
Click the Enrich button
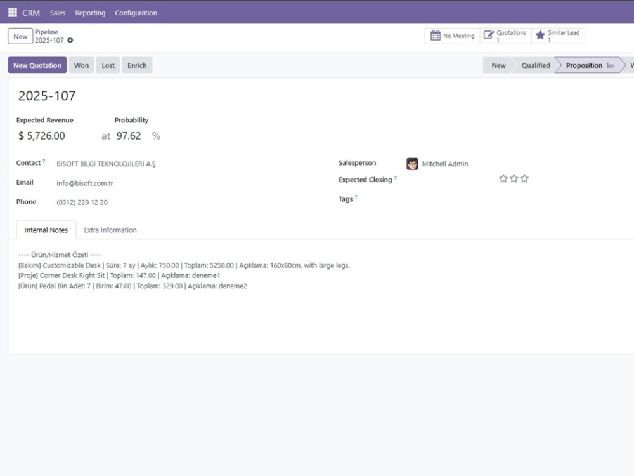click(x=137, y=65)
